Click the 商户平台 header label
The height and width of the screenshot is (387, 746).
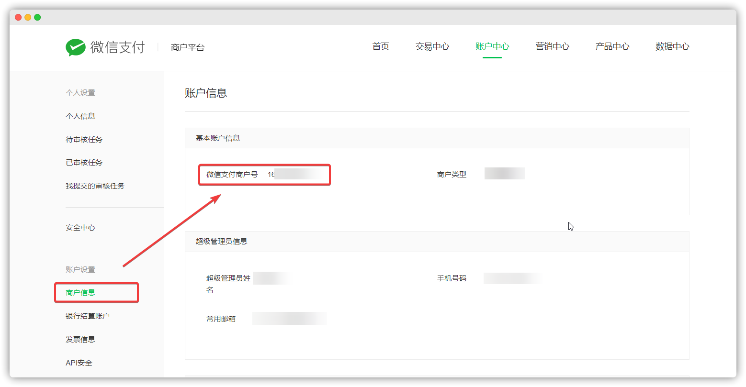188,47
